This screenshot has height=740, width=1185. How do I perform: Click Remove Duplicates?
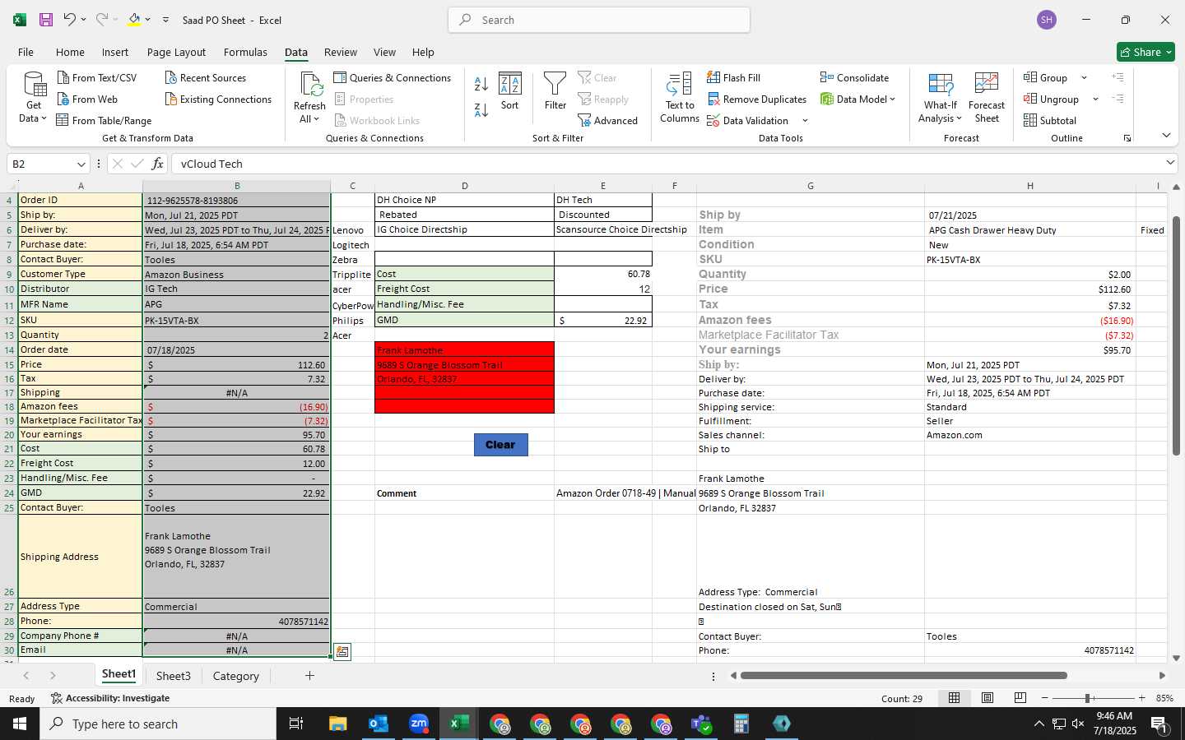point(756,99)
